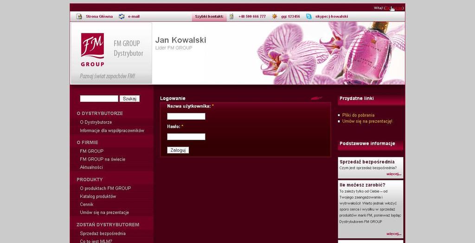Click the e-mail envelope icon

122,16
